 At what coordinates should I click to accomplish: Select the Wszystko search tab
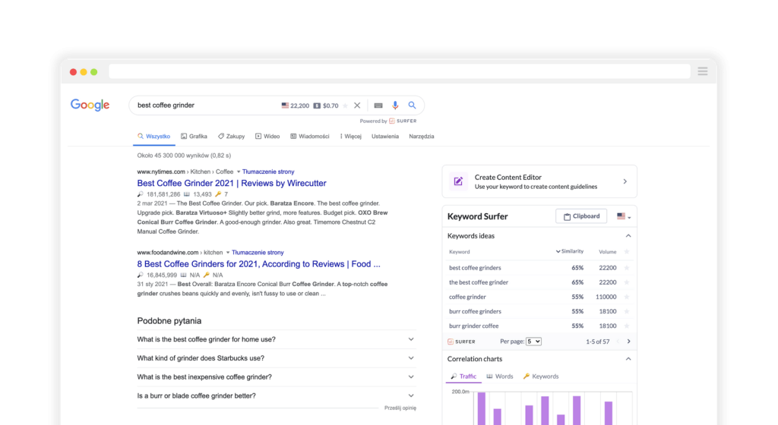tap(153, 136)
